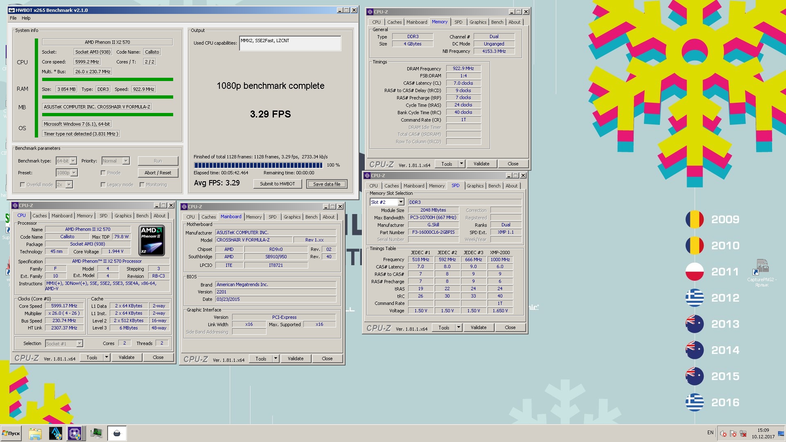Click the 2016 Greece flag icon
The height and width of the screenshot is (442, 786).
point(695,403)
